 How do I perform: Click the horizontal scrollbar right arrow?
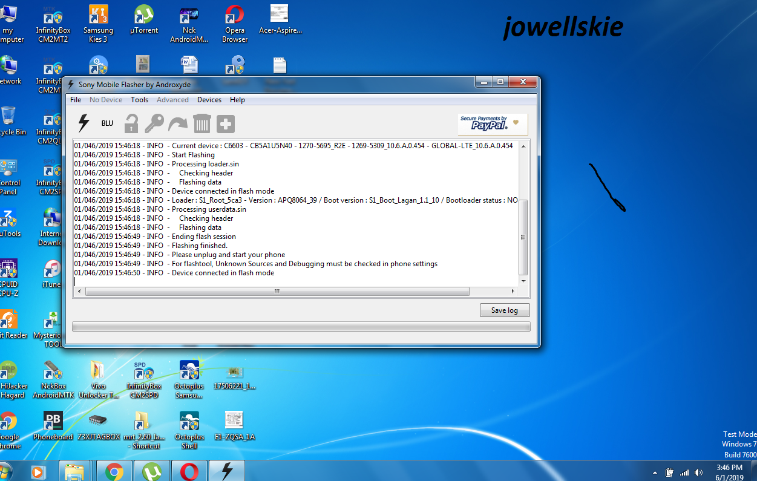coord(514,292)
